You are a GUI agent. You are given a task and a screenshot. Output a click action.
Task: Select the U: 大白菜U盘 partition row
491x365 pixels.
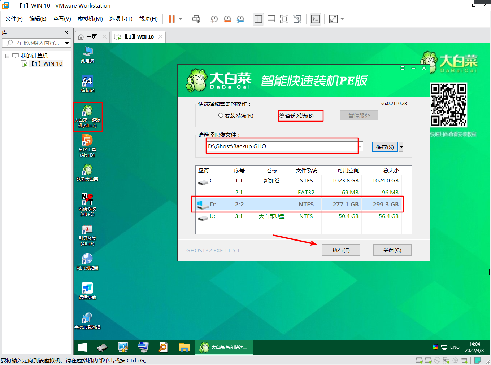coord(298,216)
